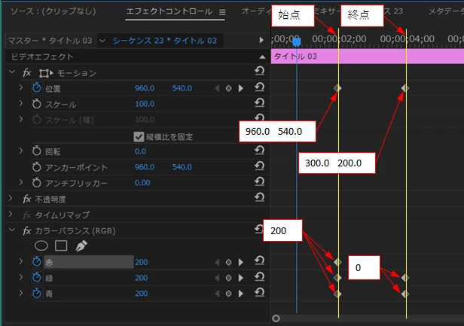Image resolution: width=464 pixels, height=326 pixels.
Task: Expand the アンチフリッカー parameter
Action: (21, 182)
